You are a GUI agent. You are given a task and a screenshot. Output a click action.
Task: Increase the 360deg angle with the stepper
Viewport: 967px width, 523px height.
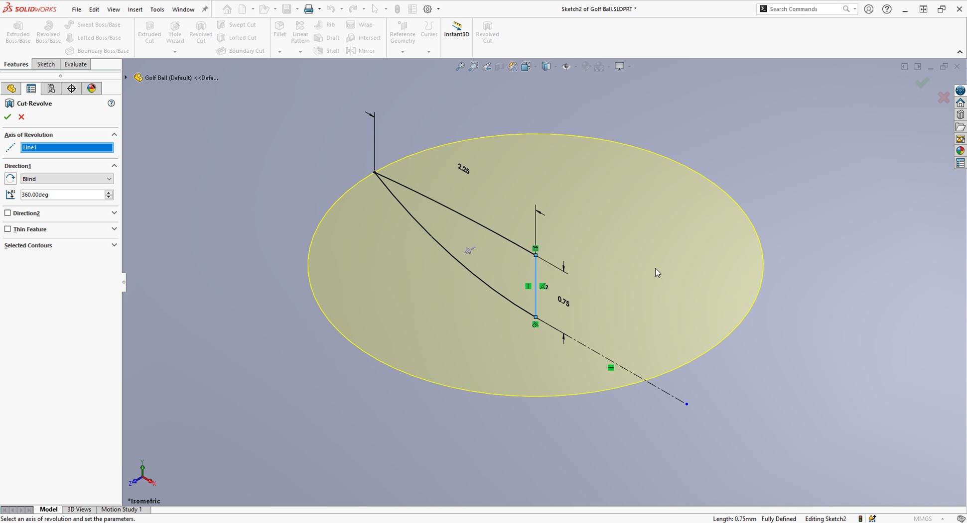tap(108, 193)
